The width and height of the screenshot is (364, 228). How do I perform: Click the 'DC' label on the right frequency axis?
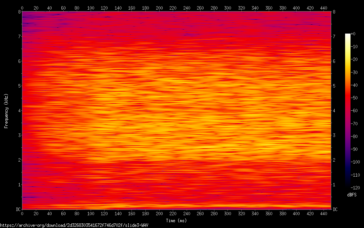(x=335, y=209)
